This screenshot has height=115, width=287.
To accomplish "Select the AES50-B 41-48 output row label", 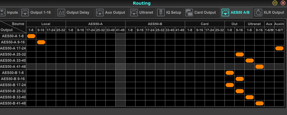I will pos(13,103).
